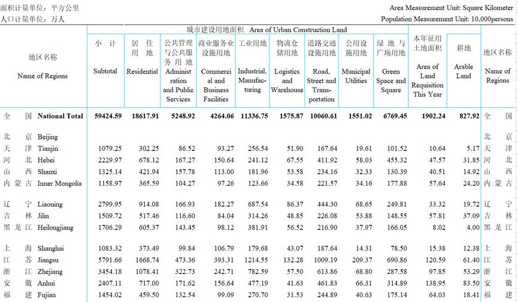The height and width of the screenshot is (302, 518).
Task: Select the "Road, Street and Transportation" header
Action: [322, 85]
